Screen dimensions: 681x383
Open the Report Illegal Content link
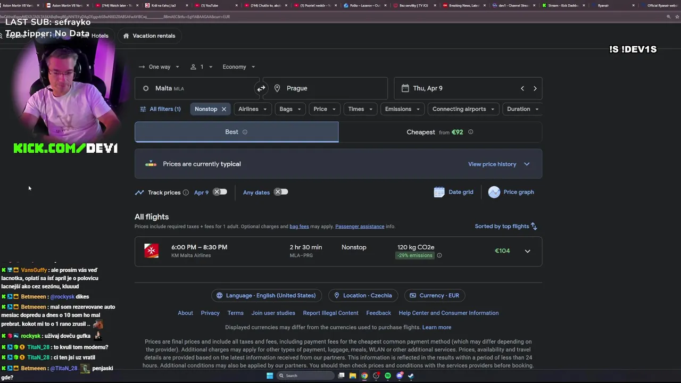coord(330,313)
